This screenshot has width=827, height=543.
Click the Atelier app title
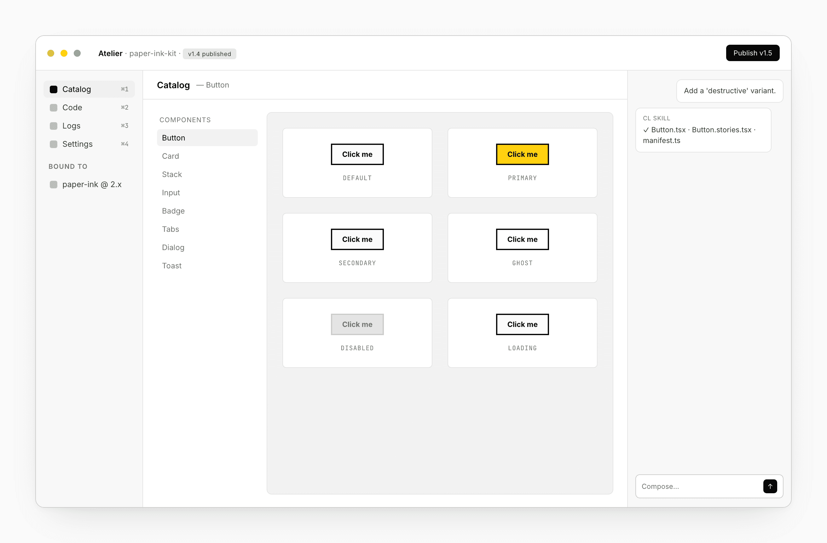point(110,54)
